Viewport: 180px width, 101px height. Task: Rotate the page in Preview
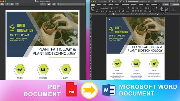pyautogui.click(x=49, y=4)
